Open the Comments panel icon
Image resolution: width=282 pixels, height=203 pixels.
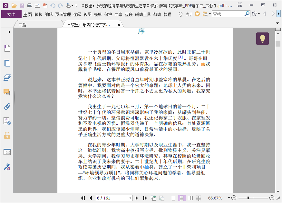[7, 92]
